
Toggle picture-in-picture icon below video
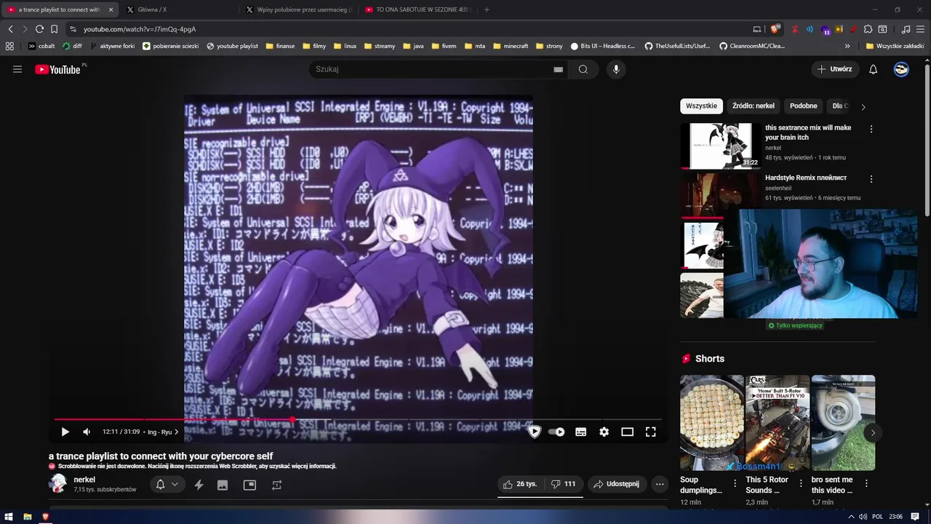(x=249, y=485)
